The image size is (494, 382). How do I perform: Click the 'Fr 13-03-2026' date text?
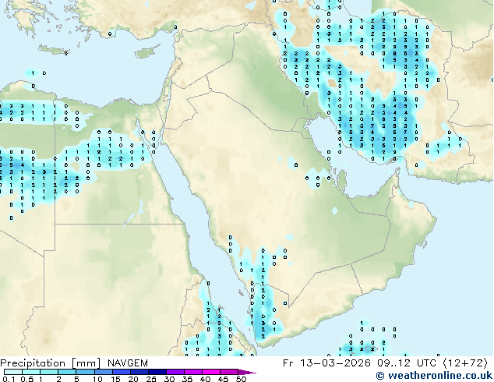(326, 363)
